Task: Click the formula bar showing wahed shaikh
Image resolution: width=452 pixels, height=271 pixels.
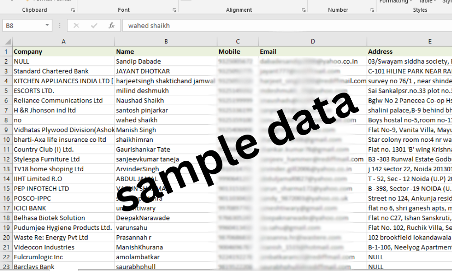Action: coord(287,26)
